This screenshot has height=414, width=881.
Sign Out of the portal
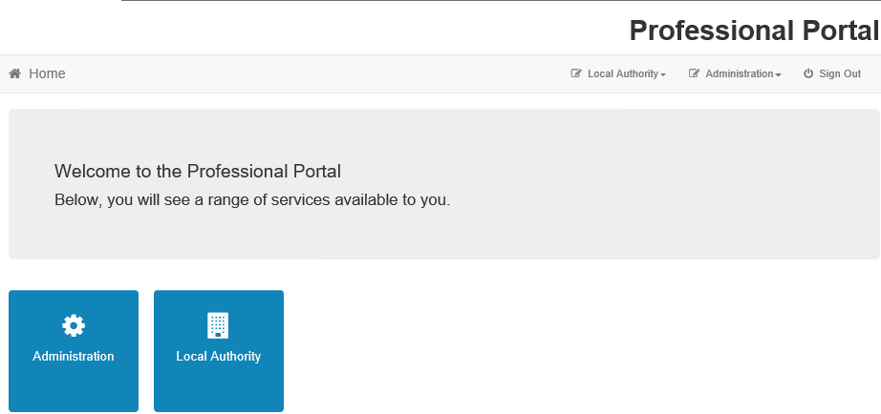tap(832, 73)
